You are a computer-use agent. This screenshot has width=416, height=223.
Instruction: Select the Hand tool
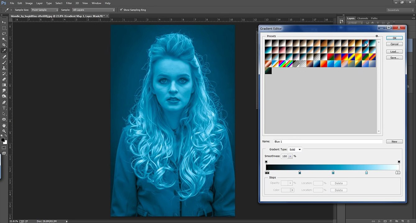point(4,125)
